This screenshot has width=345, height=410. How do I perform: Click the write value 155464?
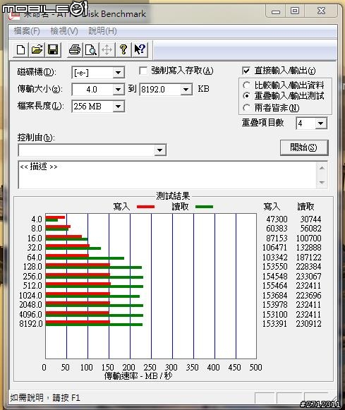(x=274, y=286)
